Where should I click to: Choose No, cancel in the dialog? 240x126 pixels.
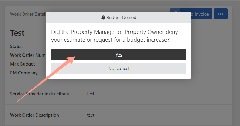pos(119,68)
